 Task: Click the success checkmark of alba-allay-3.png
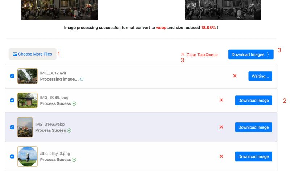[x=74, y=160]
